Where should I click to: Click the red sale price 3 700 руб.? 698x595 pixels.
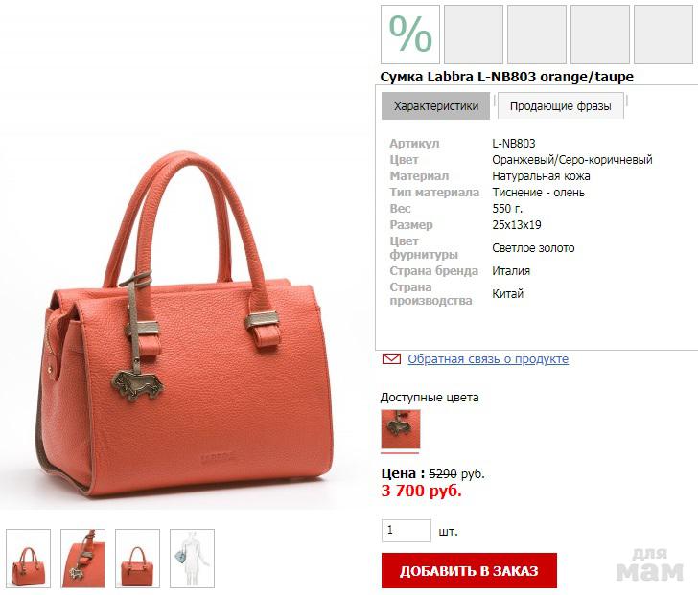(x=421, y=491)
